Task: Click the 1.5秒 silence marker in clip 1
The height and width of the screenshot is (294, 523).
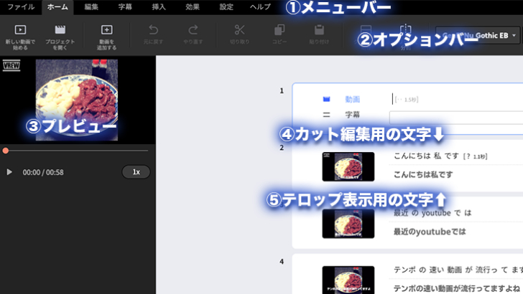Action: coord(407,99)
